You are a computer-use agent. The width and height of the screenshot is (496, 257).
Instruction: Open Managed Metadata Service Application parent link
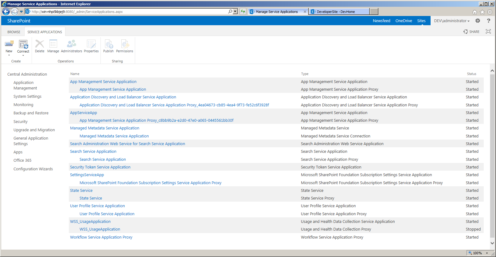104,128
